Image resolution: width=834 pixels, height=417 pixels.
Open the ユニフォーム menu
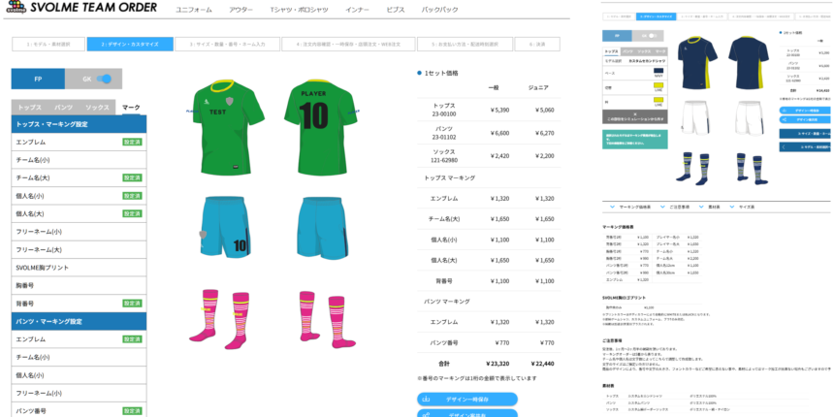194,10
